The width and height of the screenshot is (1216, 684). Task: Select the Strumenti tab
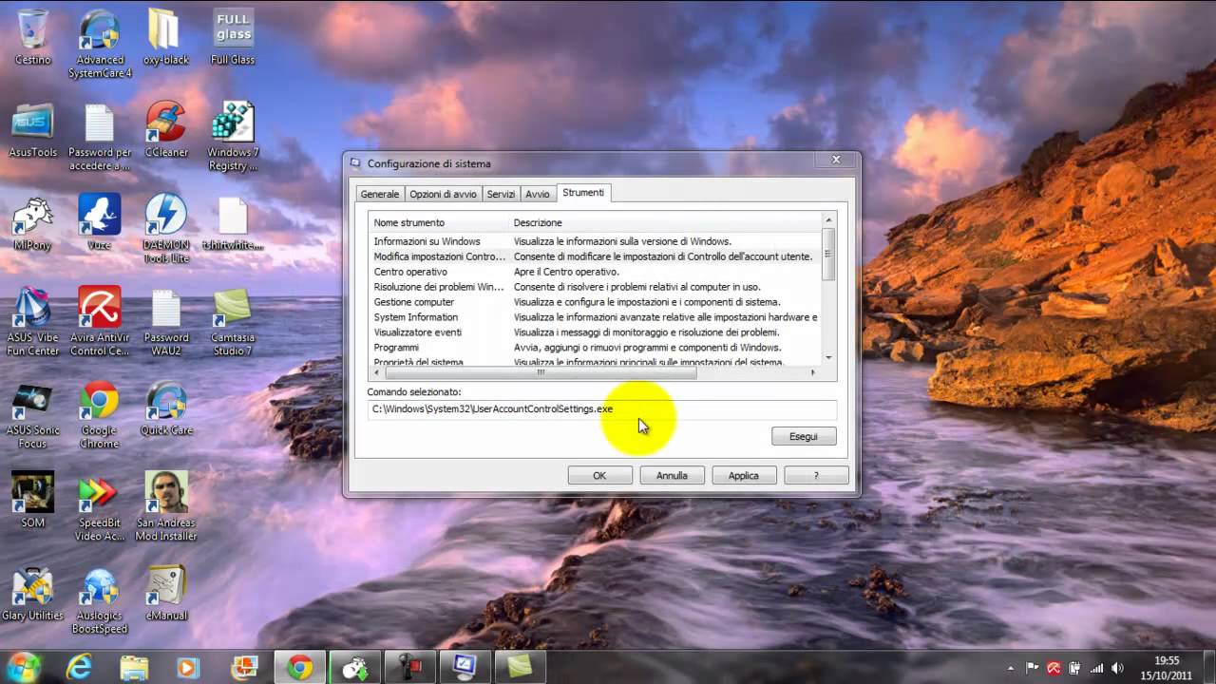[583, 192]
